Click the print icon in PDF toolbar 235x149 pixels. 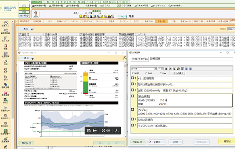pos(95,130)
